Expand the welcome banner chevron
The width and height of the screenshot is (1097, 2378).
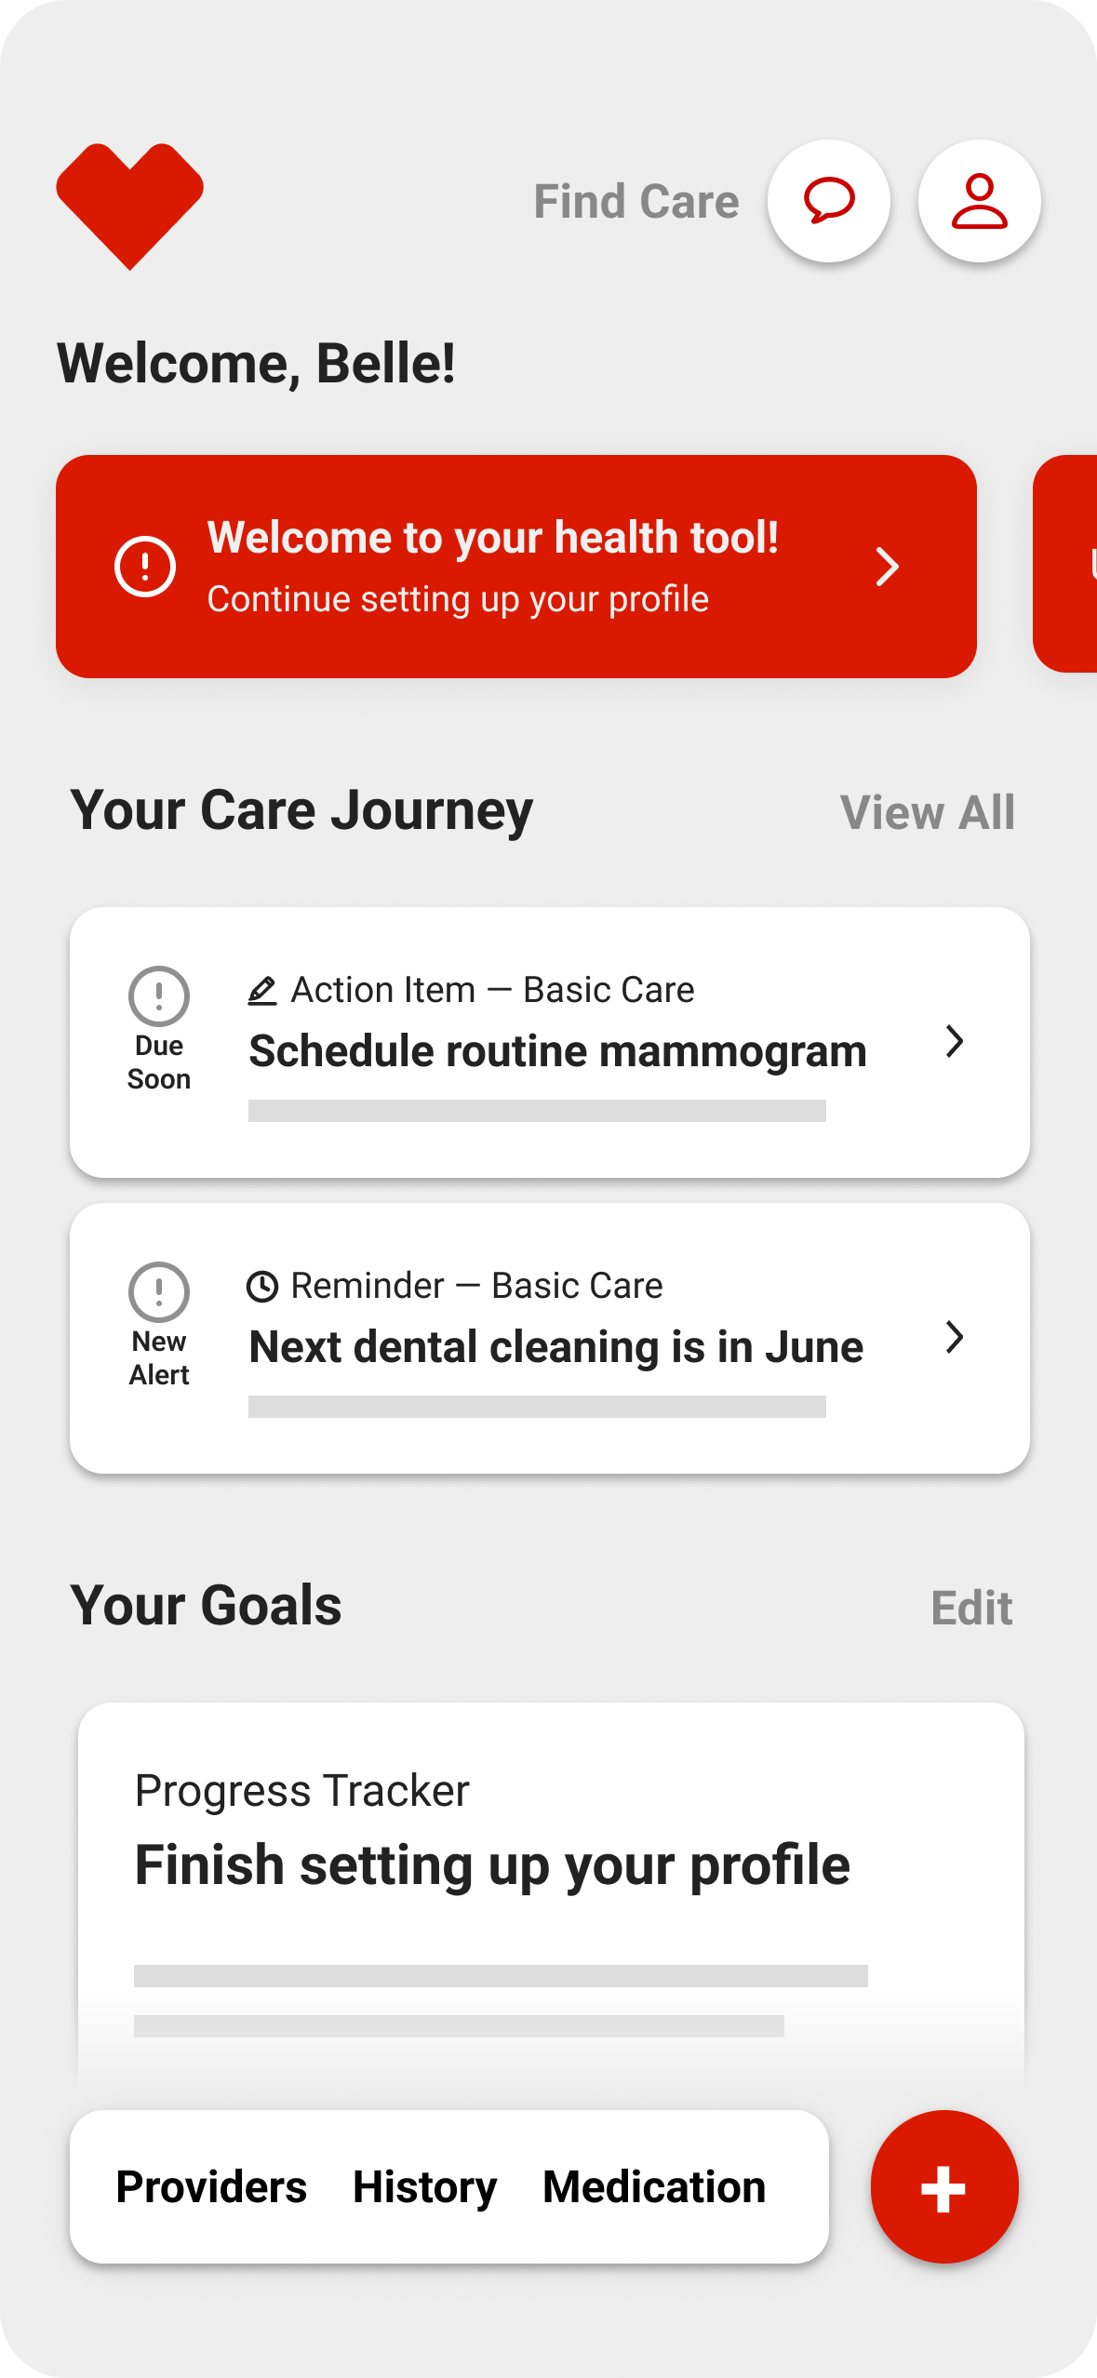coord(888,567)
